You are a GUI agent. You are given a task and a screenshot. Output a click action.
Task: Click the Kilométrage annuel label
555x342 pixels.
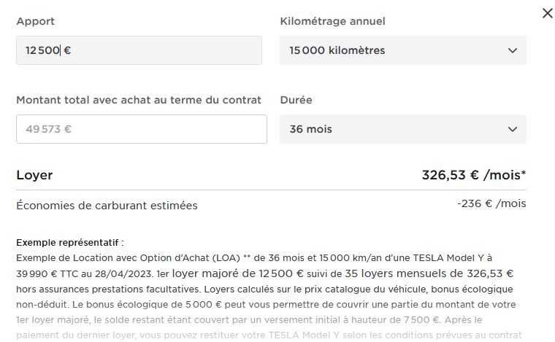coord(332,21)
